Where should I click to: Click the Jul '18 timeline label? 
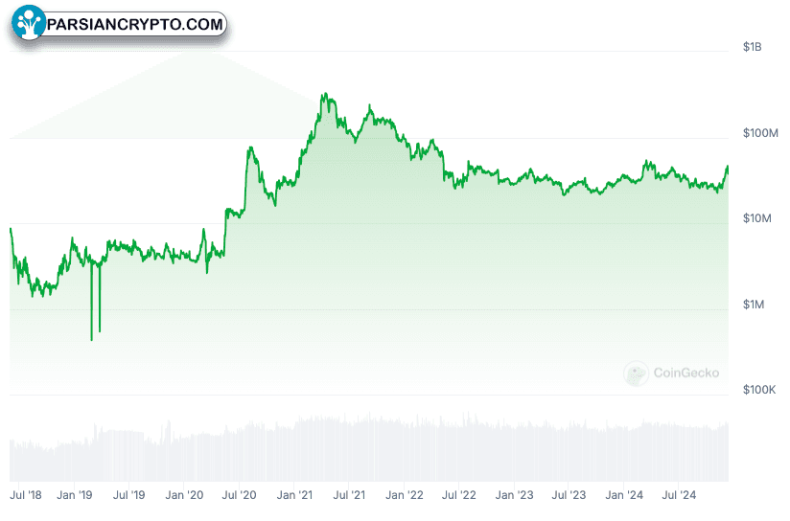click(x=26, y=495)
